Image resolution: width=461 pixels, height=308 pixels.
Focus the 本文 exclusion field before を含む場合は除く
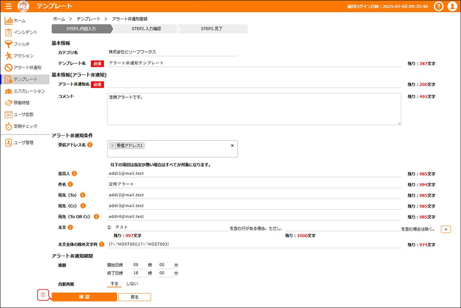click(342, 227)
